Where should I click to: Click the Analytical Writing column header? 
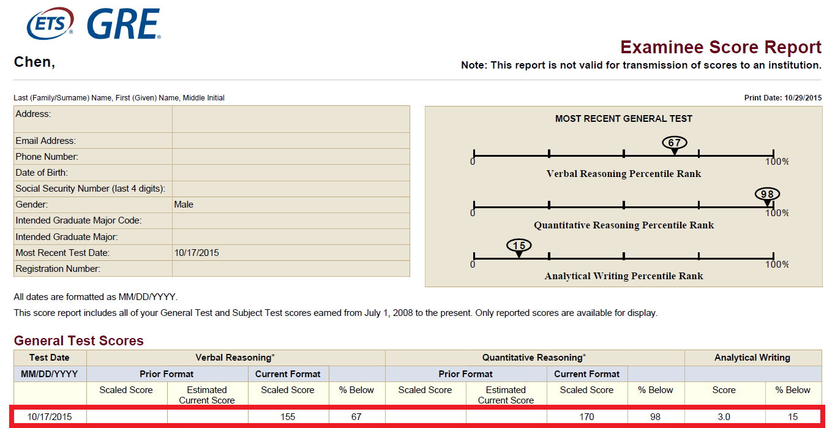pos(752,358)
